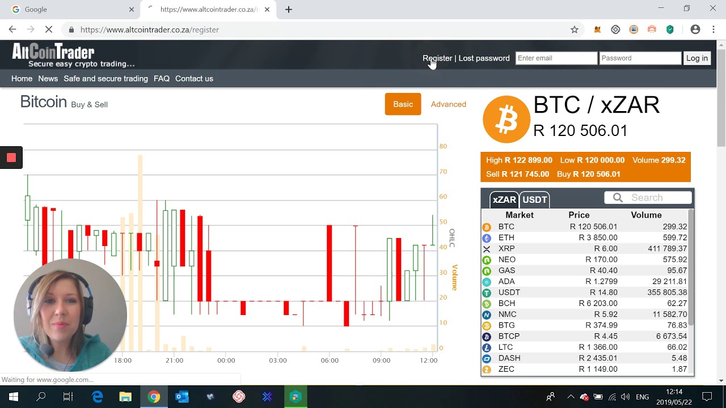Click the AltCoinTrader logo
The width and height of the screenshot is (726, 408).
coord(73,56)
